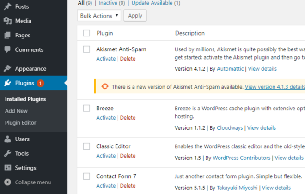Click the Appearance paintbrush icon
This screenshot has width=305, height=194.
(7, 68)
